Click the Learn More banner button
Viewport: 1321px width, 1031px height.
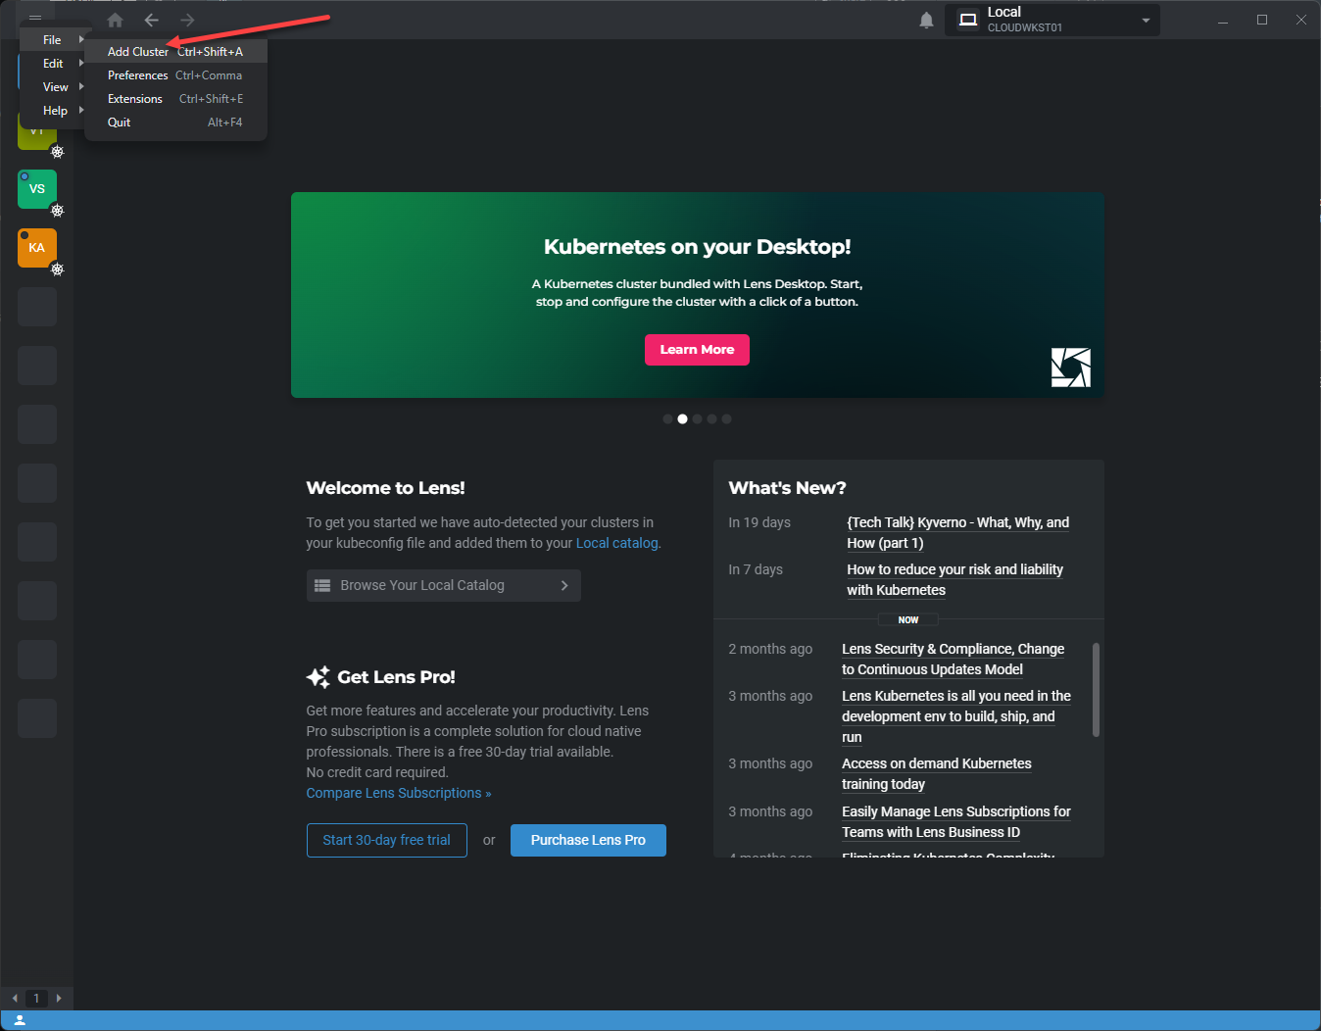tap(697, 350)
